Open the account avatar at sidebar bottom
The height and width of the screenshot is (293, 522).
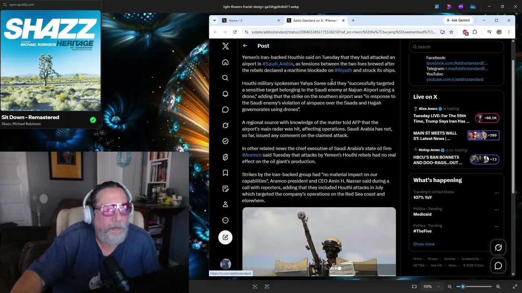tap(226, 265)
